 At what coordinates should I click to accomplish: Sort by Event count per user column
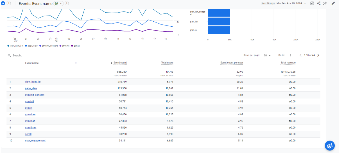point(232,63)
